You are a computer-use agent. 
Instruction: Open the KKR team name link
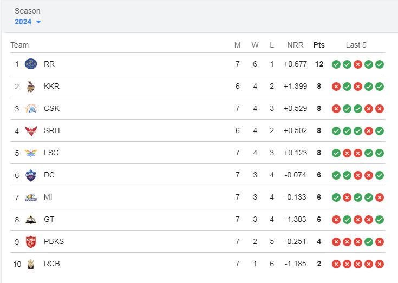click(x=51, y=86)
